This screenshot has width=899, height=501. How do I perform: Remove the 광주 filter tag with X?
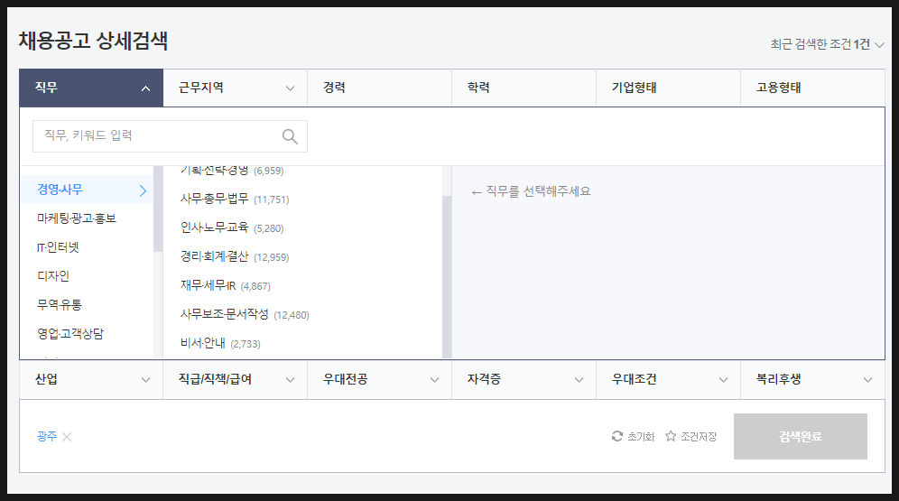[67, 437]
